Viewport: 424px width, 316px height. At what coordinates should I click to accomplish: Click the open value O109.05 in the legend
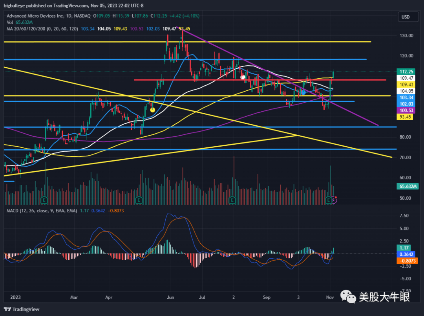(x=101, y=16)
